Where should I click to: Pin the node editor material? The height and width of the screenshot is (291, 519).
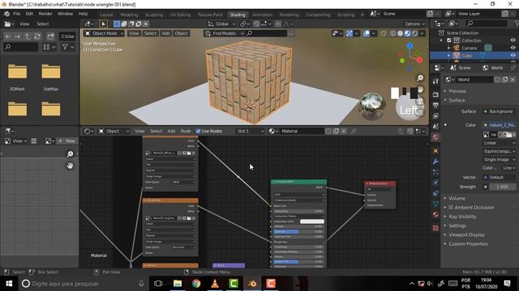(x=354, y=131)
